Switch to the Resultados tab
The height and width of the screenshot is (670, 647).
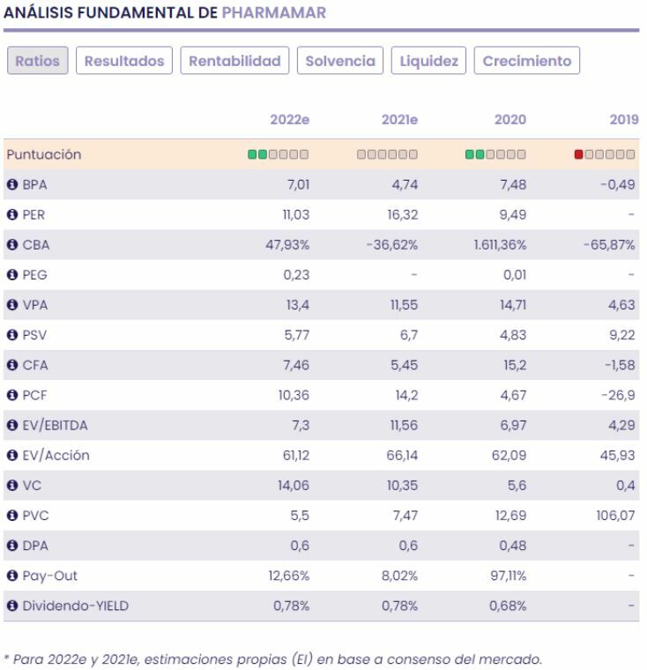point(124,62)
